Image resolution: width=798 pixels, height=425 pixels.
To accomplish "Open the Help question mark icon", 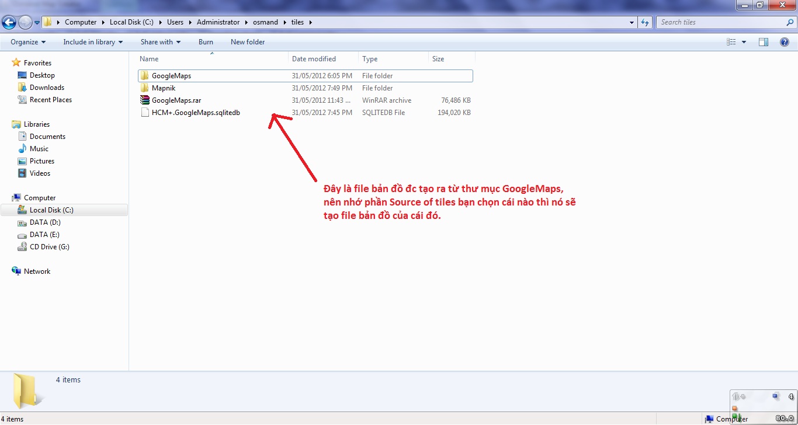I will pyautogui.click(x=785, y=42).
